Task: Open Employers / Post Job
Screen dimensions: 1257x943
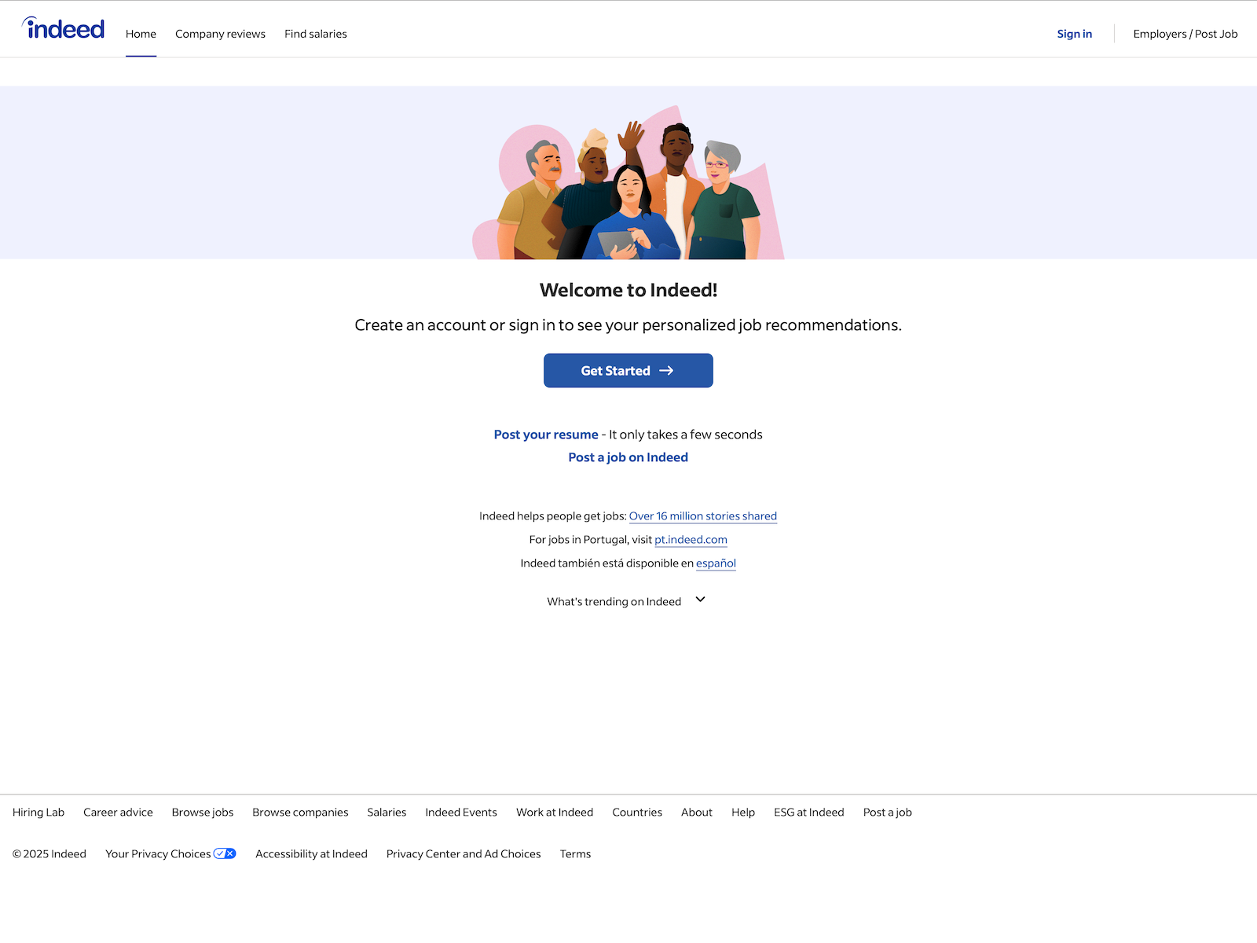Action: (1185, 34)
